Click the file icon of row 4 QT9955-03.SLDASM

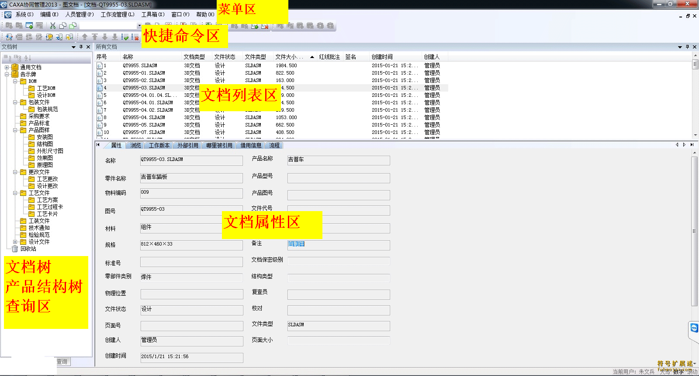[100, 88]
